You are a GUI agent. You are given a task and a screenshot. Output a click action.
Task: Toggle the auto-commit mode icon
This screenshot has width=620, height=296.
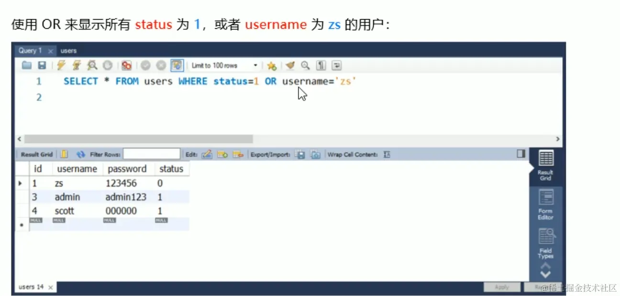(177, 66)
